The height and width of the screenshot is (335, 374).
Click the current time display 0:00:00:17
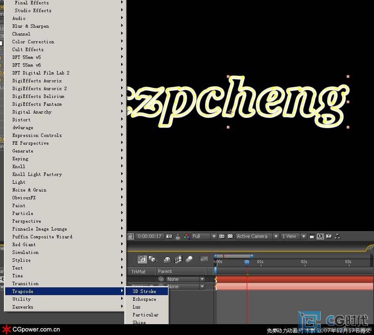coord(149,236)
